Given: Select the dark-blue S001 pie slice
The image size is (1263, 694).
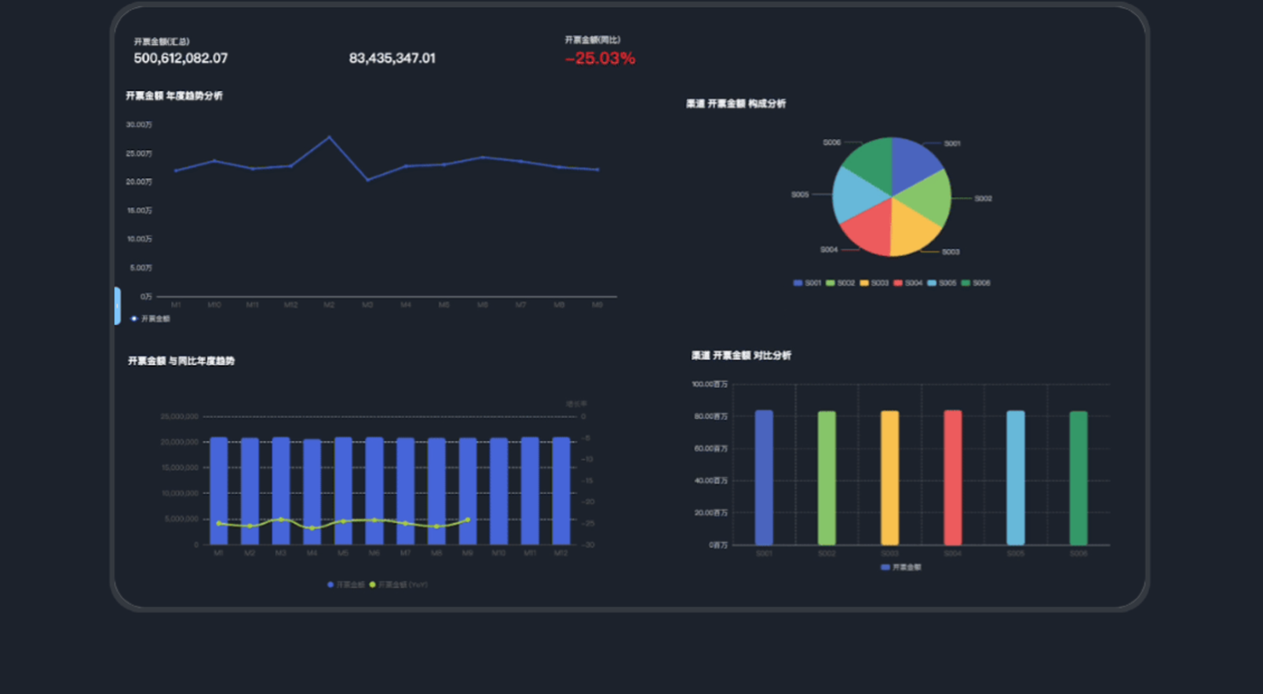Looking at the screenshot, I should click(911, 160).
